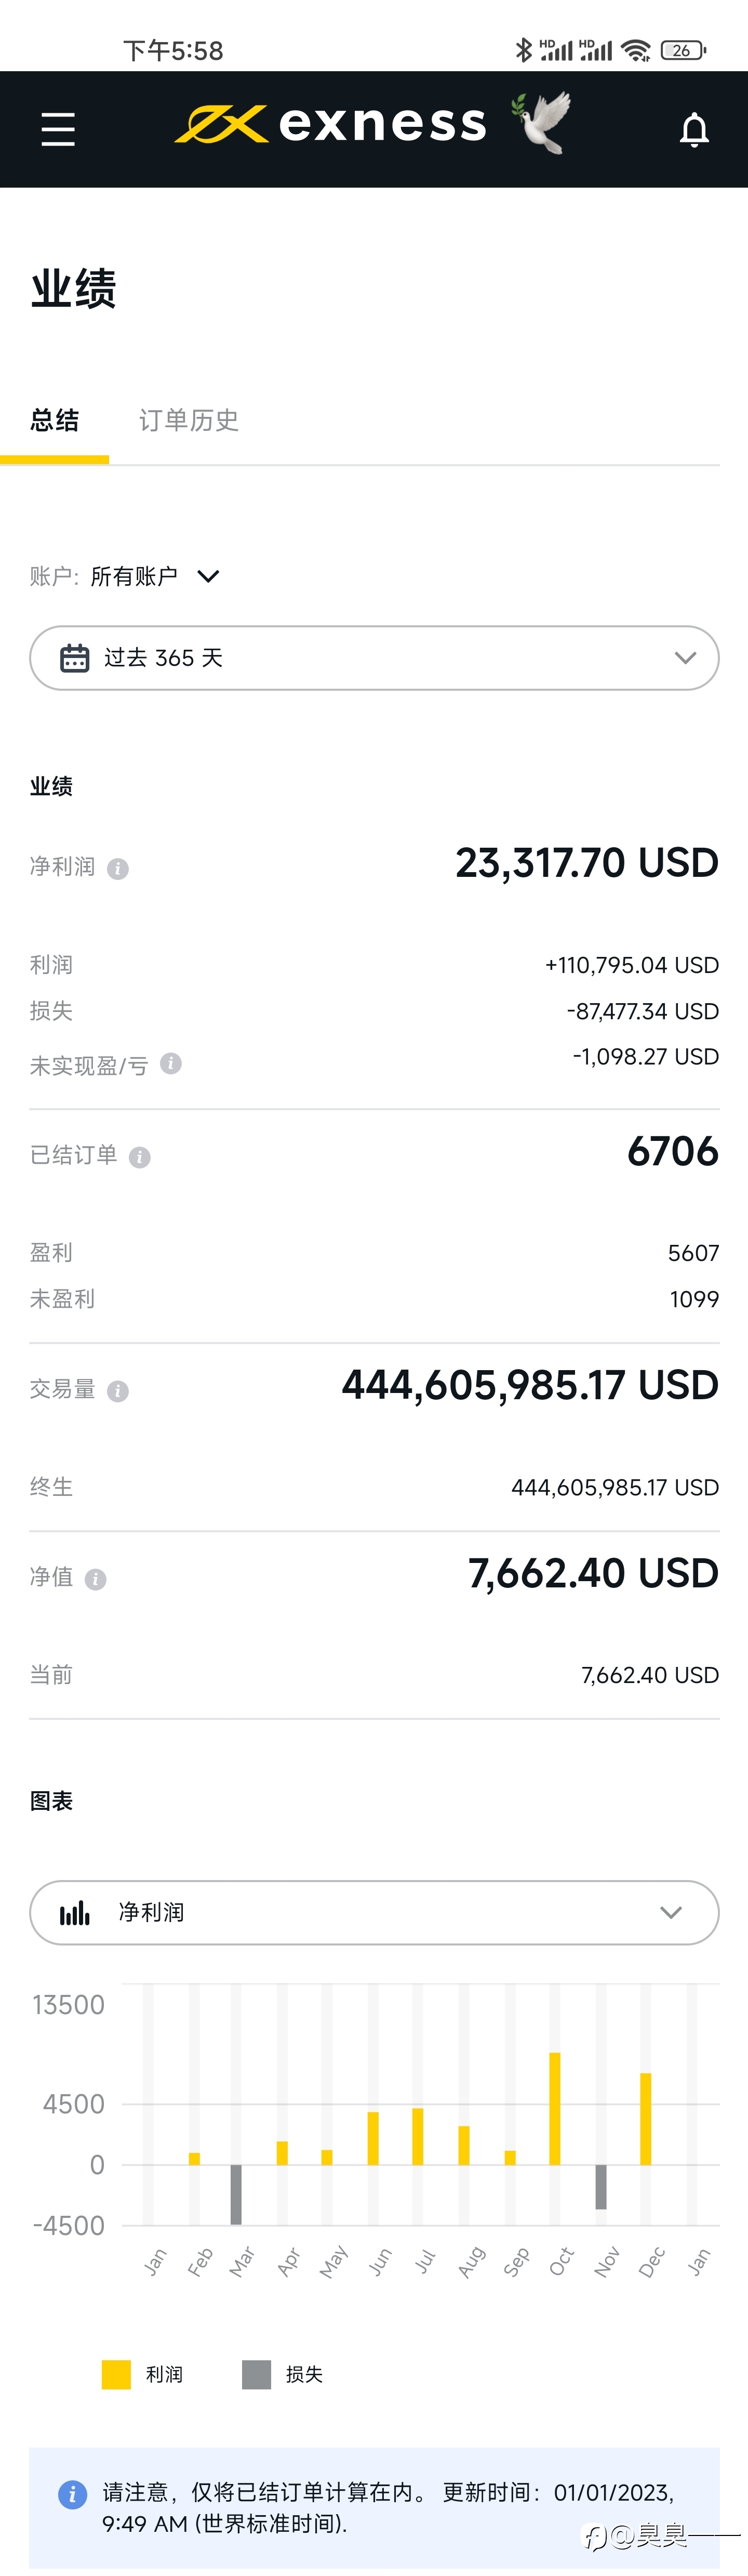Show info tooltip for 已结订单
The image size is (748, 2576).
point(140,1157)
